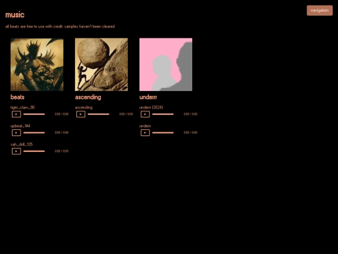
Task: Play the sah_drill_135 track
Action: [x=16, y=151]
